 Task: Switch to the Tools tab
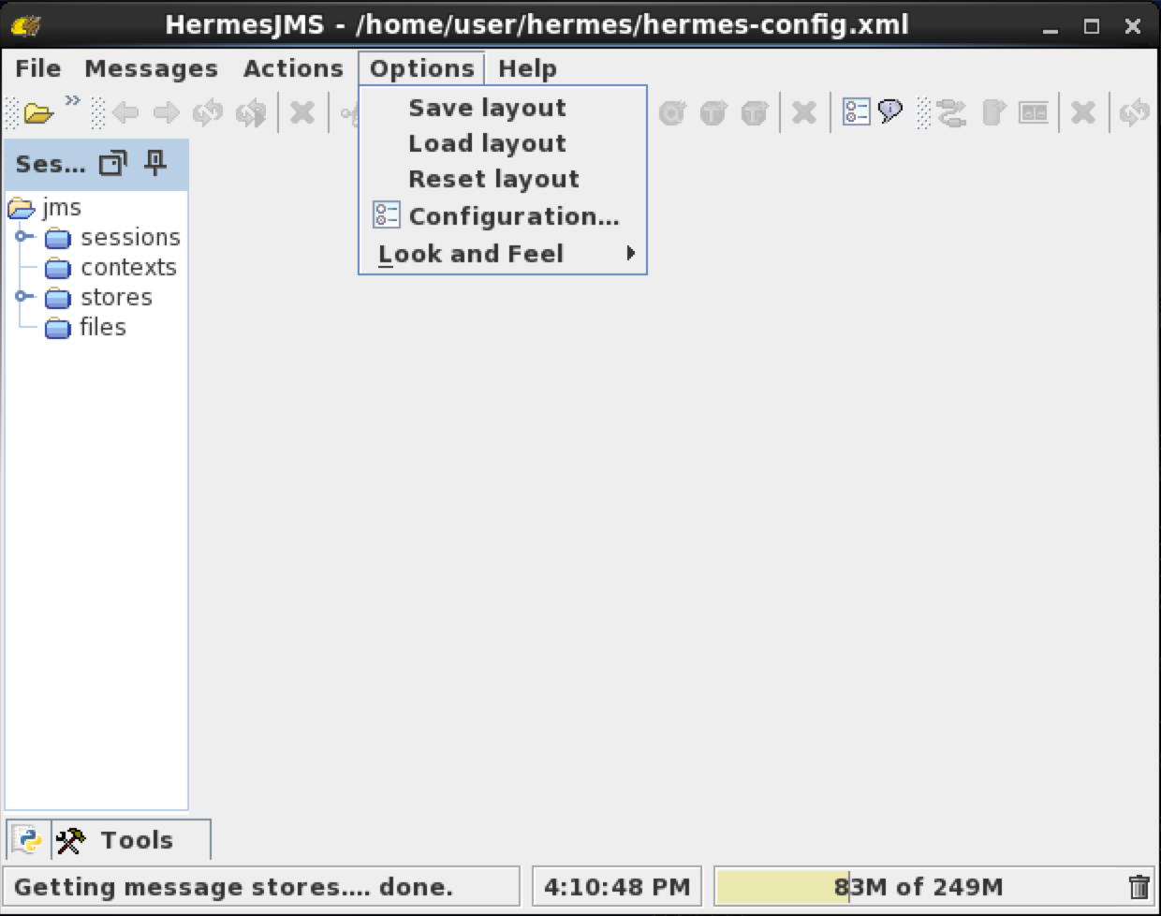130,840
